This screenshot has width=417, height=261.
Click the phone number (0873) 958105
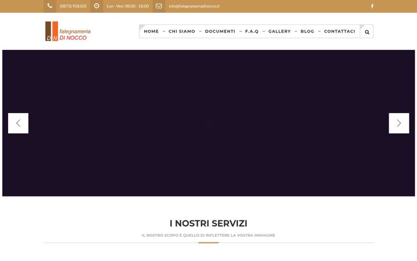pyautogui.click(x=73, y=6)
